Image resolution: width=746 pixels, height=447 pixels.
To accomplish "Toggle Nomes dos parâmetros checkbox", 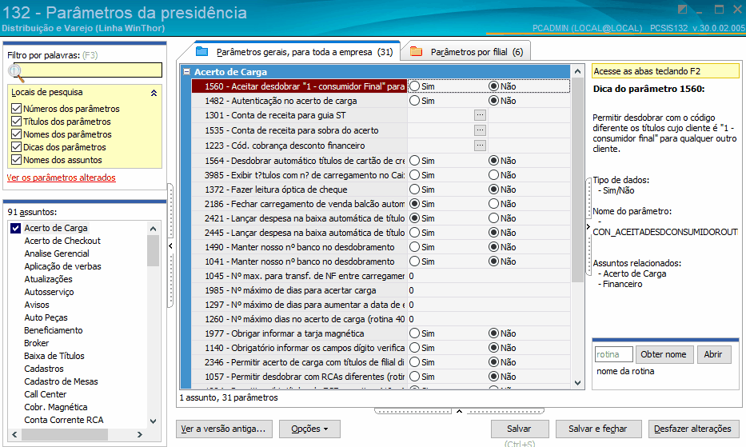I will (x=16, y=134).
